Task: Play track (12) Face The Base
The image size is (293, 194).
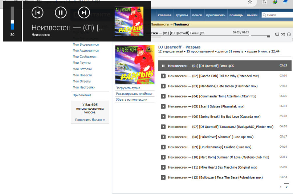Action: tap(163, 177)
